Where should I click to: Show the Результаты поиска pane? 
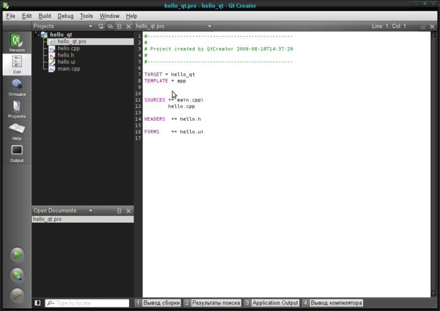[212, 303]
